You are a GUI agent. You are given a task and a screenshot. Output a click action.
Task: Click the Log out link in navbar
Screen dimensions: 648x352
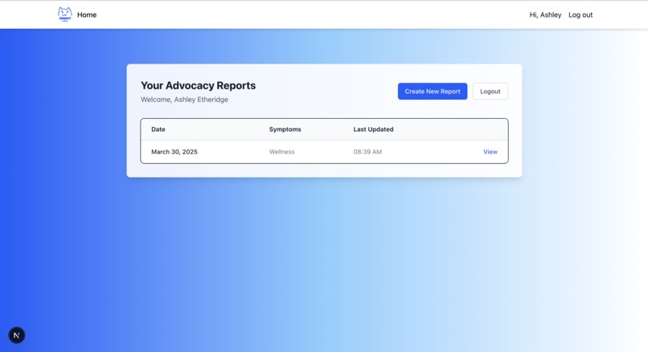pos(580,15)
